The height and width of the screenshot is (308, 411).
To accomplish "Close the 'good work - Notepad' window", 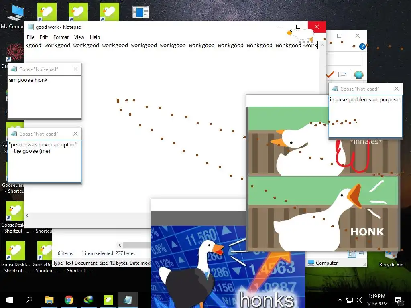I will pos(317,27).
